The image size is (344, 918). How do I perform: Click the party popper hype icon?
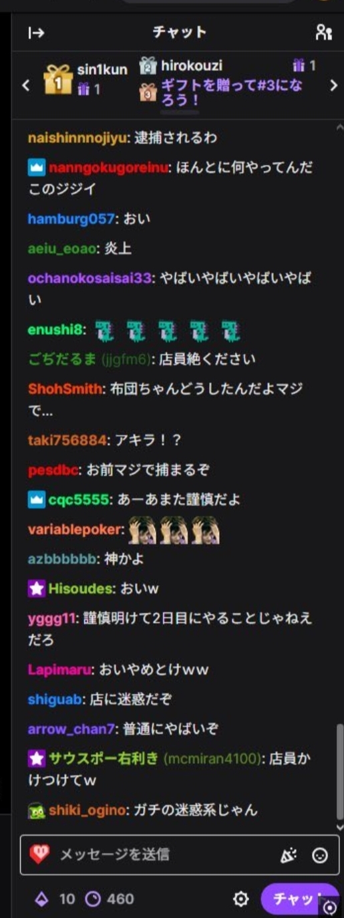click(289, 855)
